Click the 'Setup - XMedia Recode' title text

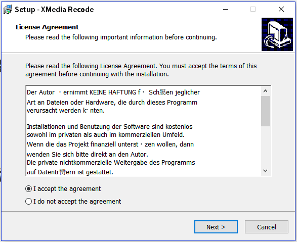(54, 10)
